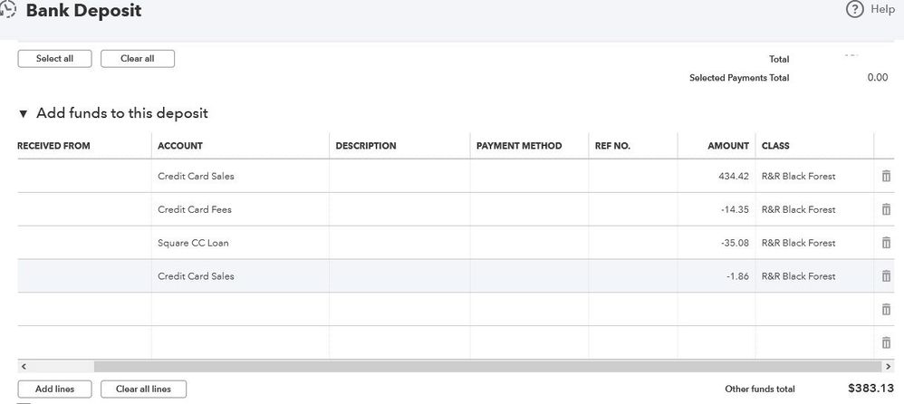Viewport: 904px width, 404px height.
Task: Delete the -1.86 Credit Card Sales line
Action: point(886,276)
